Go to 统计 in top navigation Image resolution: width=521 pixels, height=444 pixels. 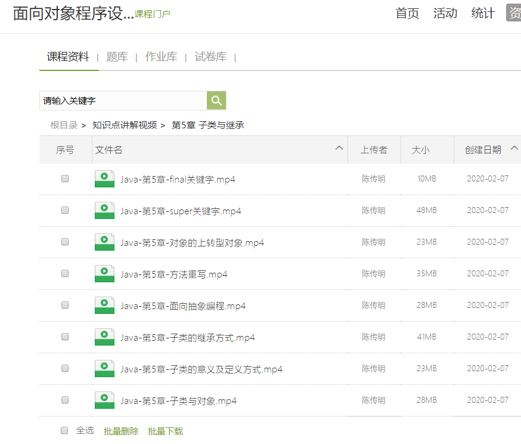click(x=483, y=13)
